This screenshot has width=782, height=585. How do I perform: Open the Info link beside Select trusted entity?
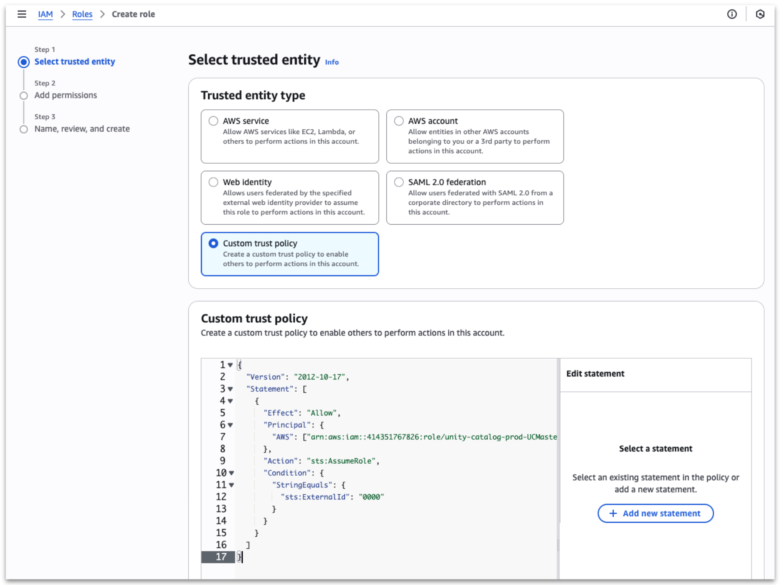point(331,62)
